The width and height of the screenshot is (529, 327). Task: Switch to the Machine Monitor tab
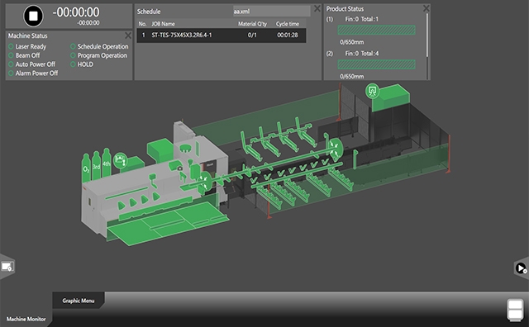(26, 319)
